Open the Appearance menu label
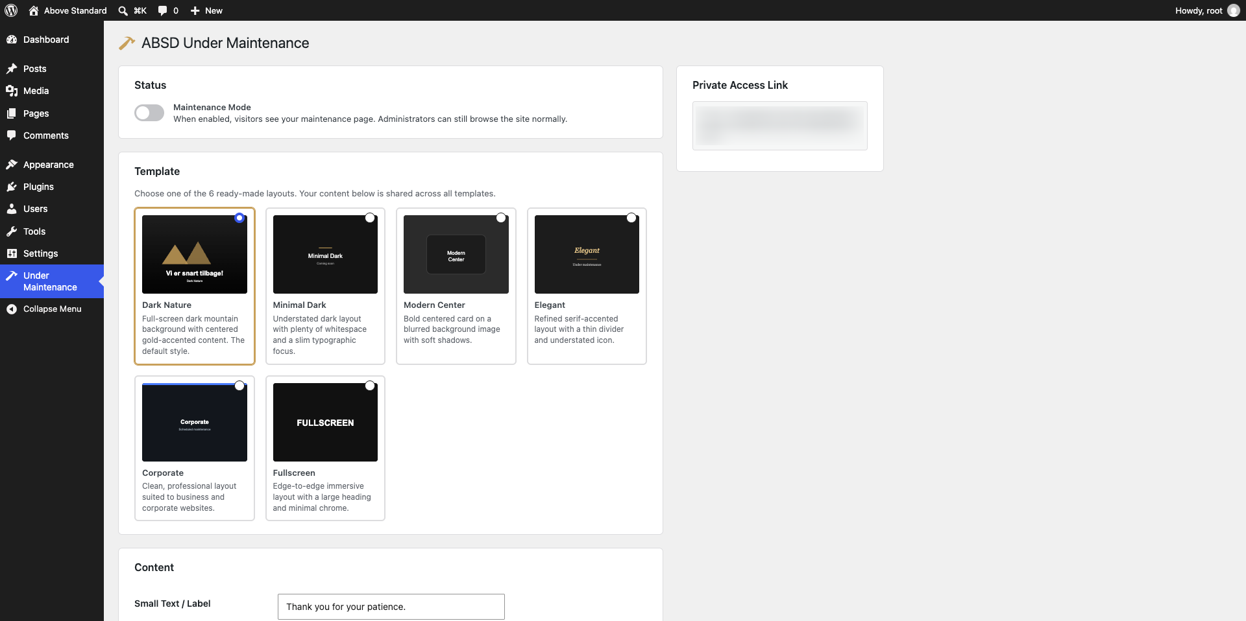The width and height of the screenshot is (1246, 621). point(49,165)
